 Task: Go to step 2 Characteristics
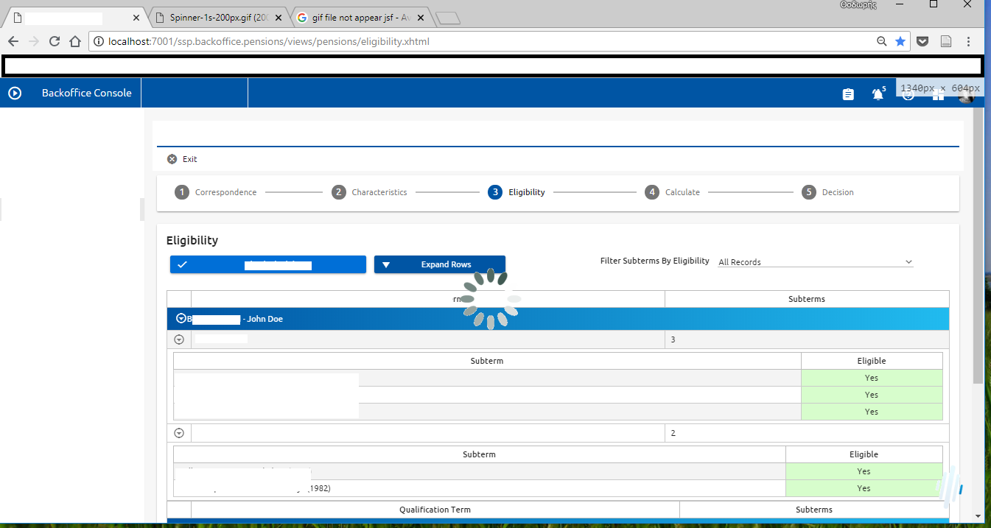[x=369, y=192]
